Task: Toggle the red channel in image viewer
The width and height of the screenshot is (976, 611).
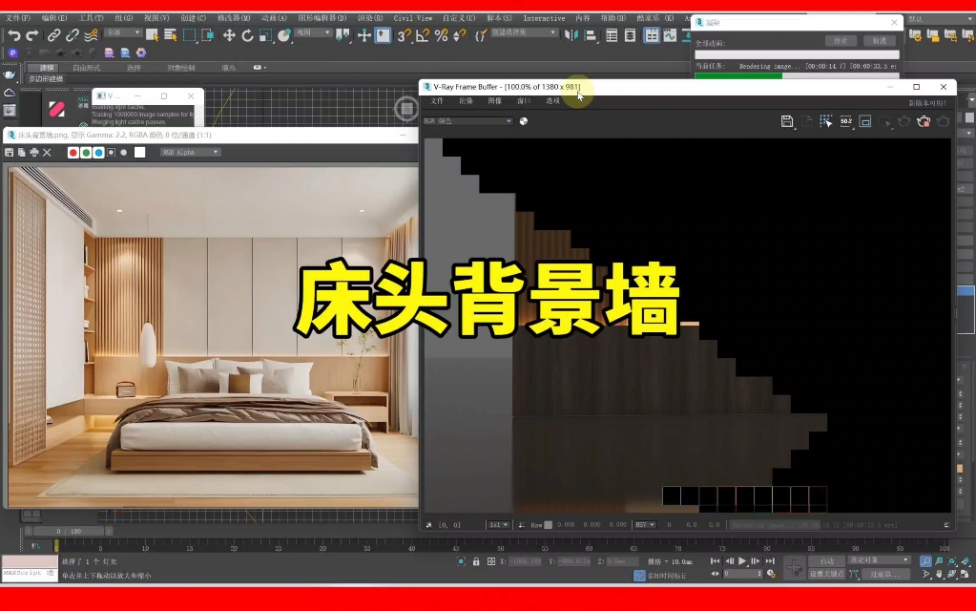Action: pos(73,153)
